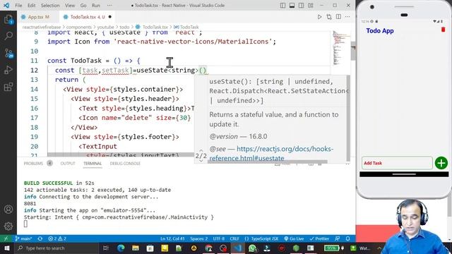
Task: Select the Terminal panel tab
Action: click(93, 163)
